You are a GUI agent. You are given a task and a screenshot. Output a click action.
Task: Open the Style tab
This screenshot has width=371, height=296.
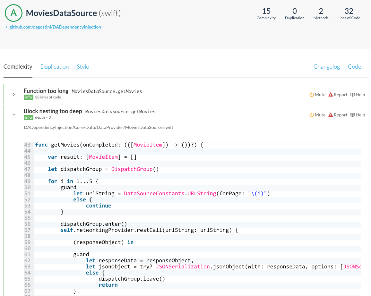pyautogui.click(x=83, y=67)
